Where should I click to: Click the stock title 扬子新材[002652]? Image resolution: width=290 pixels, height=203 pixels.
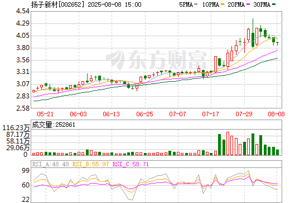pos(58,4)
